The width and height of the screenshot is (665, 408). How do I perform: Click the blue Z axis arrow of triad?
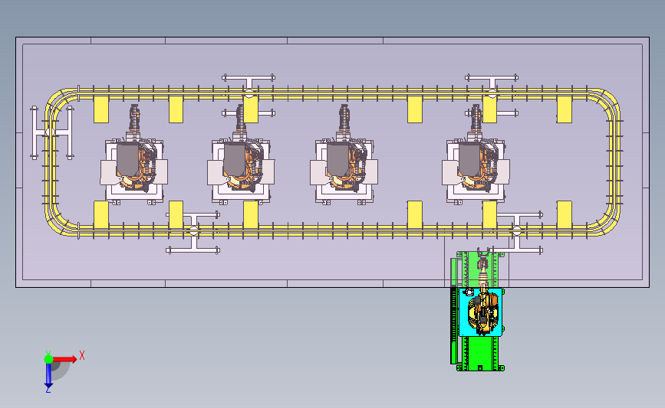click(x=48, y=375)
